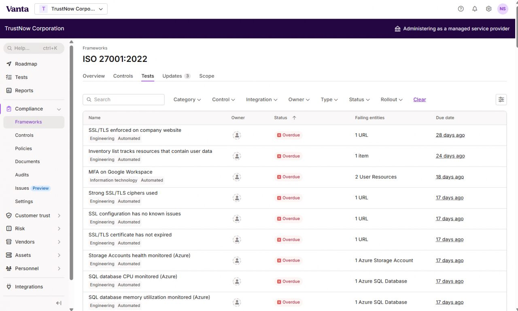Open the settings gear icon

click(x=488, y=9)
